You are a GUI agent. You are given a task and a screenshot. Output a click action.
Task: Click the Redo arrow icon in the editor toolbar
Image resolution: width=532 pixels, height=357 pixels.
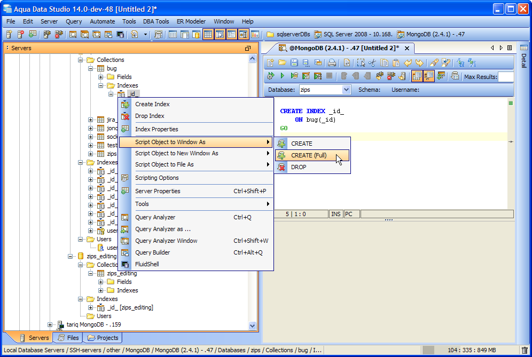420,63
